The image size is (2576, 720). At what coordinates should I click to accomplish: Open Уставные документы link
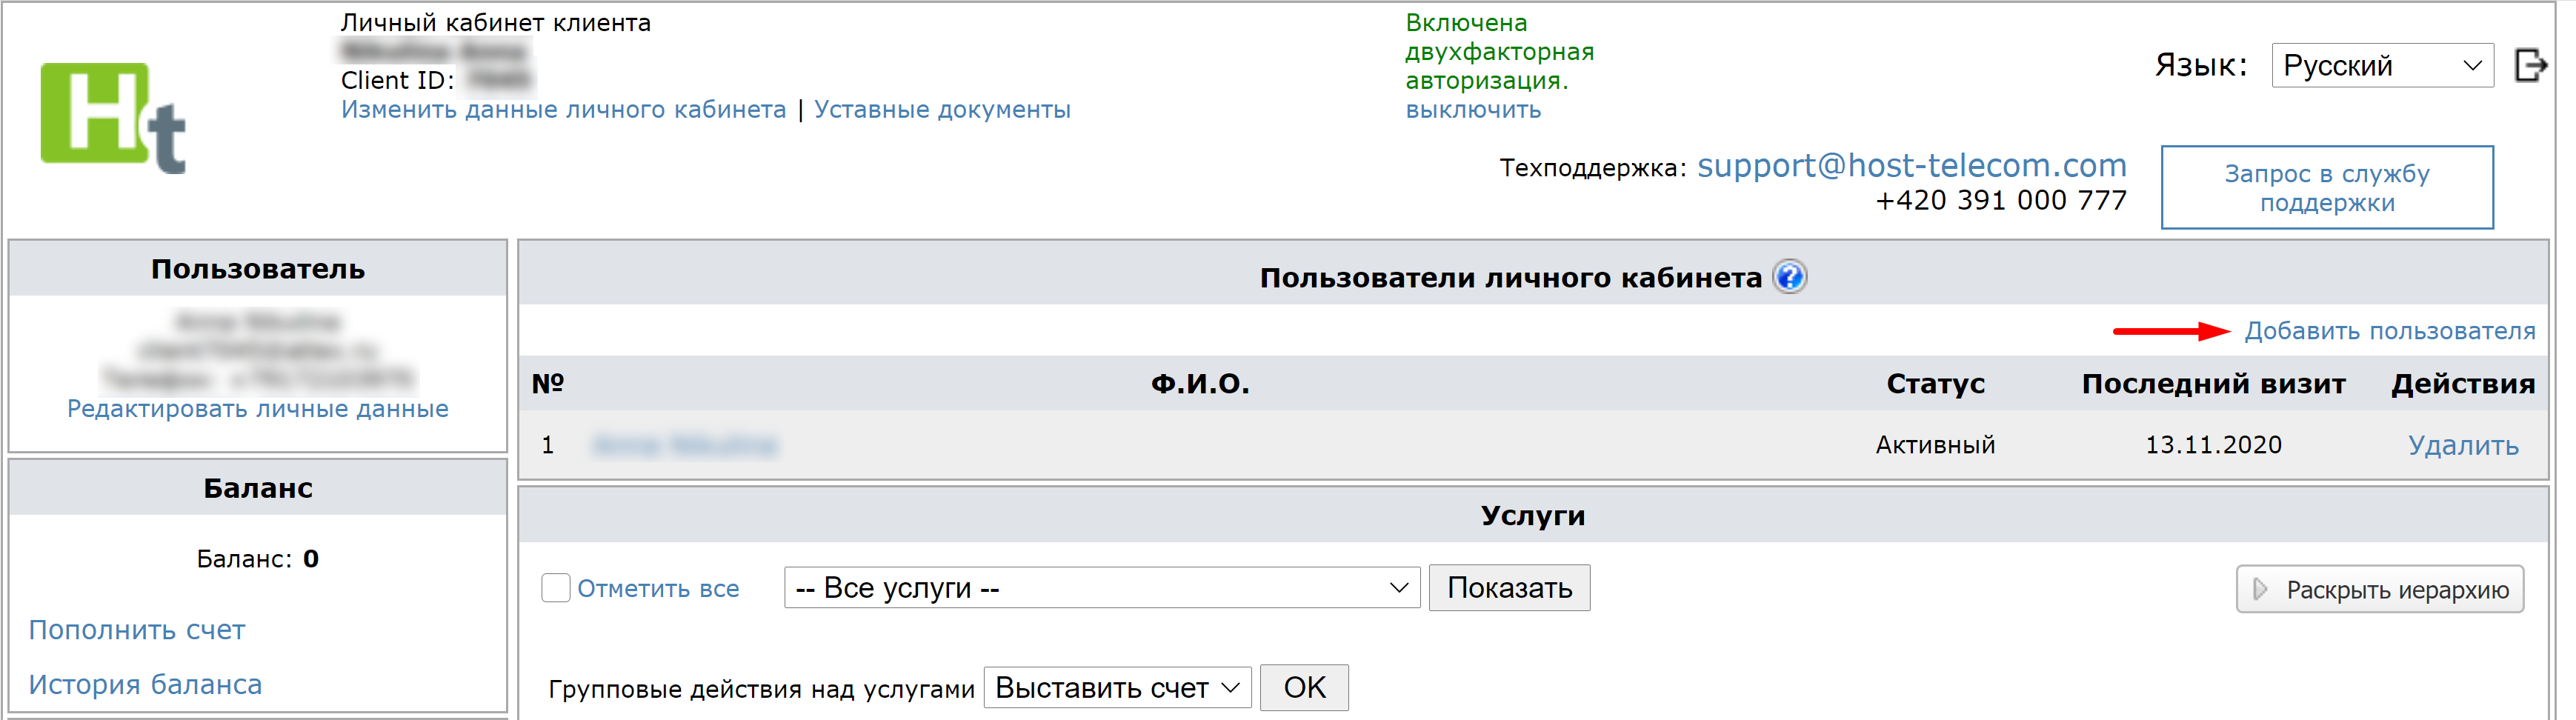942,109
